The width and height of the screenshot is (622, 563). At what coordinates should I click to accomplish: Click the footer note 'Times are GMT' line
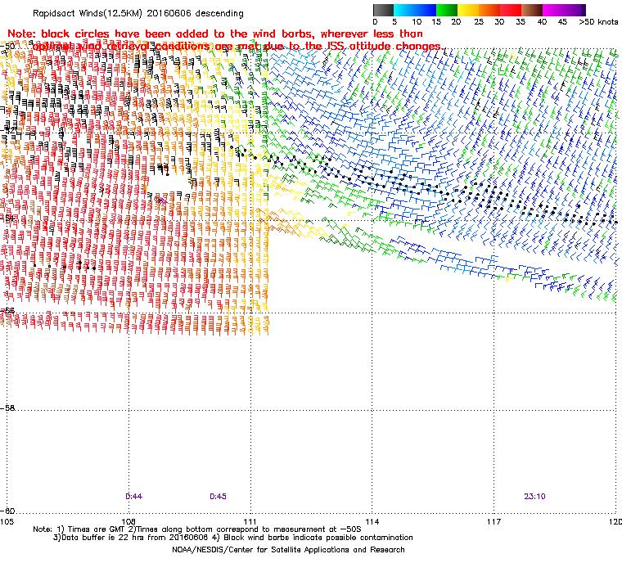(197, 529)
